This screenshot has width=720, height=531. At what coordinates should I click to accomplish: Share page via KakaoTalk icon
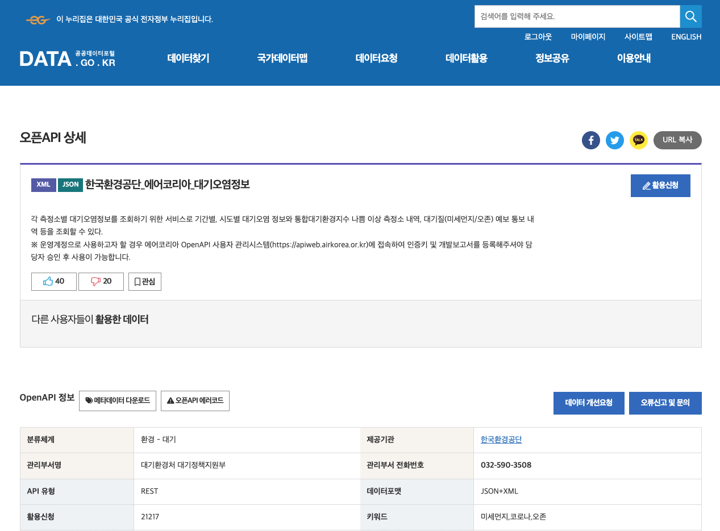pyautogui.click(x=639, y=140)
